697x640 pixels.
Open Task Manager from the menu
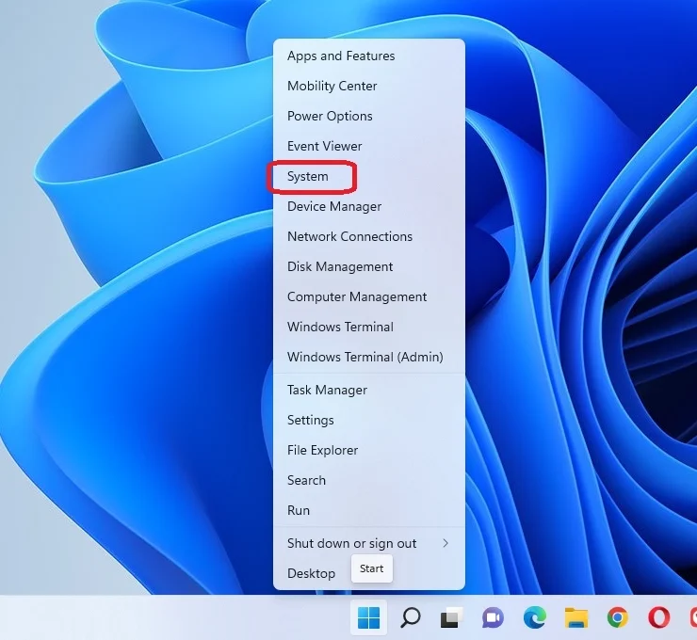coord(327,390)
